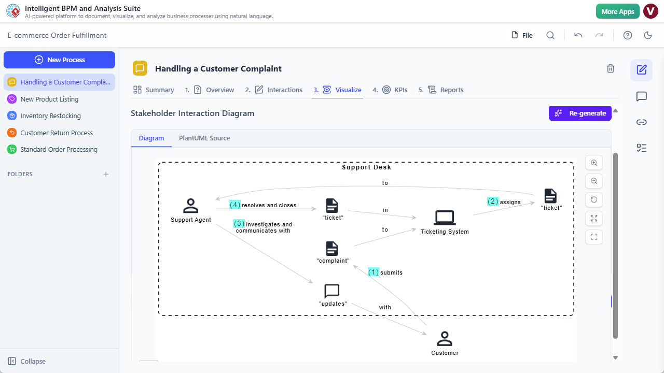Open the File menu

point(521,35)
